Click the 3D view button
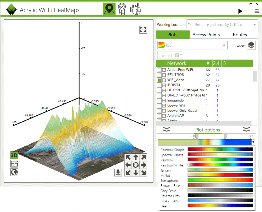 [x=14, y=155]
